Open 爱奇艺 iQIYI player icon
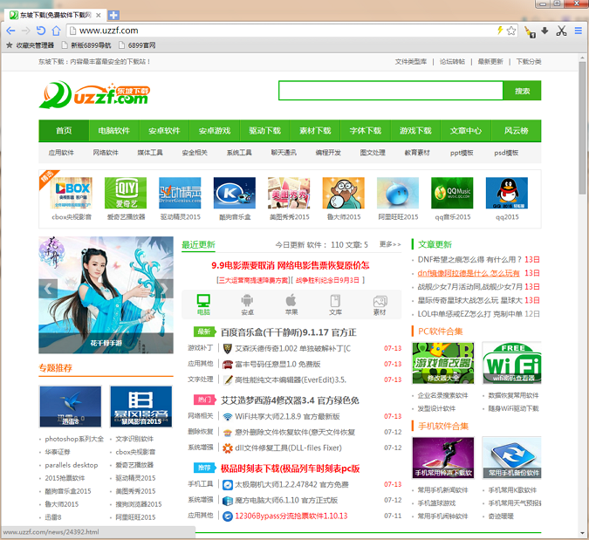589x540 pixels. [126, 193]
